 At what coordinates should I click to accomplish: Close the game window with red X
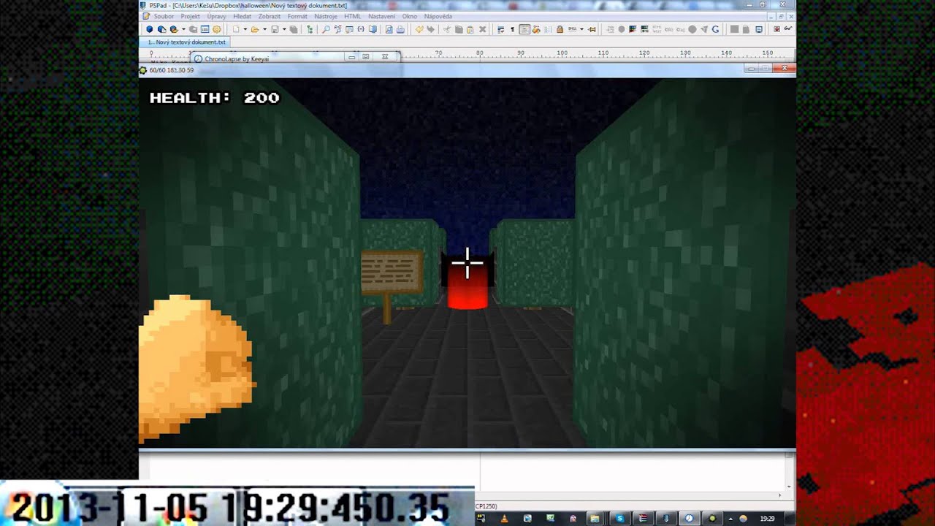(785, 69)
